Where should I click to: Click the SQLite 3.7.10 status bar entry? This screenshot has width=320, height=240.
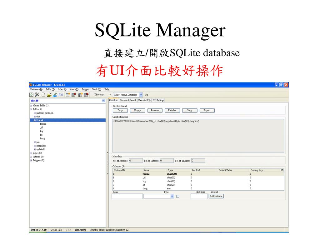pos(38,230)
